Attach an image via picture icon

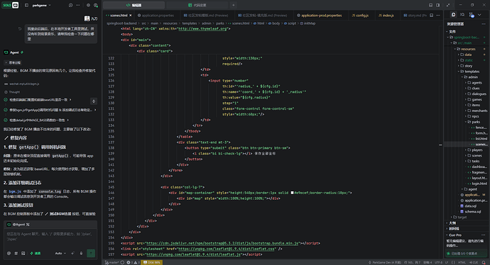[x=23, y=254]
